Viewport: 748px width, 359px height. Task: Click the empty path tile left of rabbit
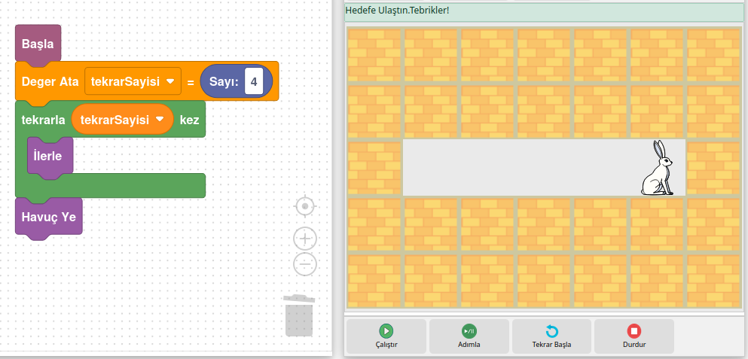point(601,168)
